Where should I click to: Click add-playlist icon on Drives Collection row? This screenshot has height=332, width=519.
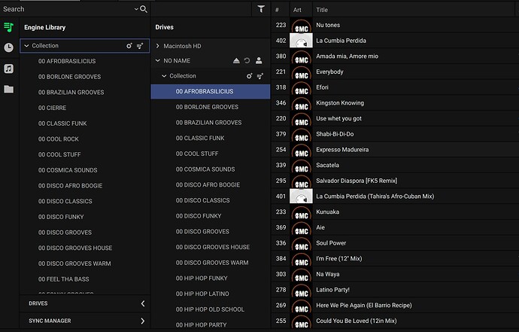click(260, 76)
